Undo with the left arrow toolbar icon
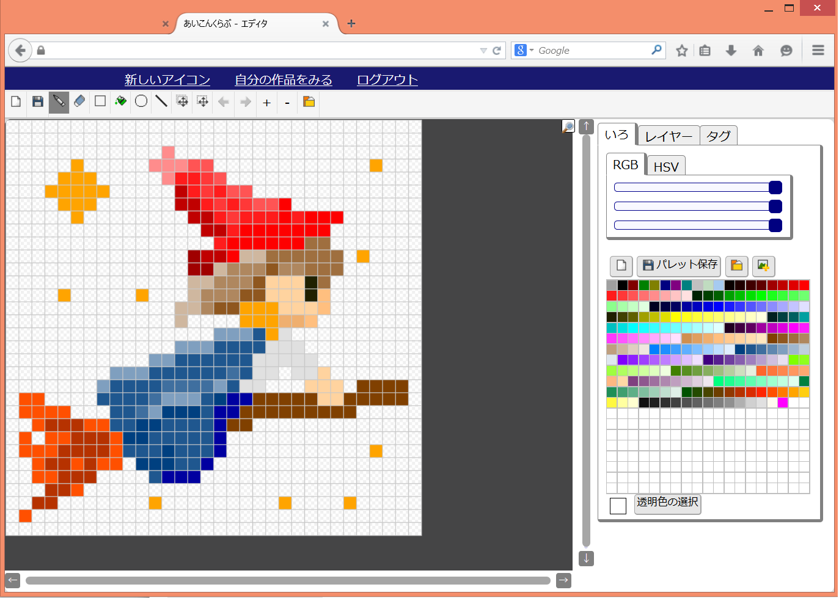839x598 pixels. 224,102
